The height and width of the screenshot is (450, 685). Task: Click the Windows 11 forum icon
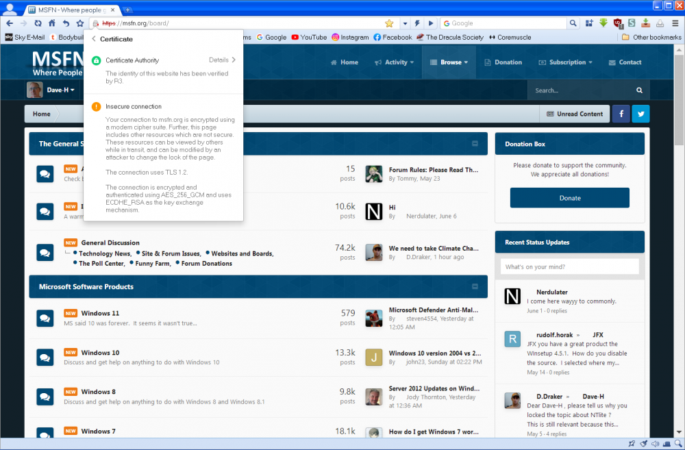coord(45,318)
